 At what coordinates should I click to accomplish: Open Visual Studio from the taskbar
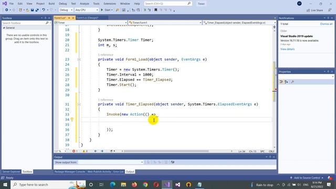click(167, 184)
